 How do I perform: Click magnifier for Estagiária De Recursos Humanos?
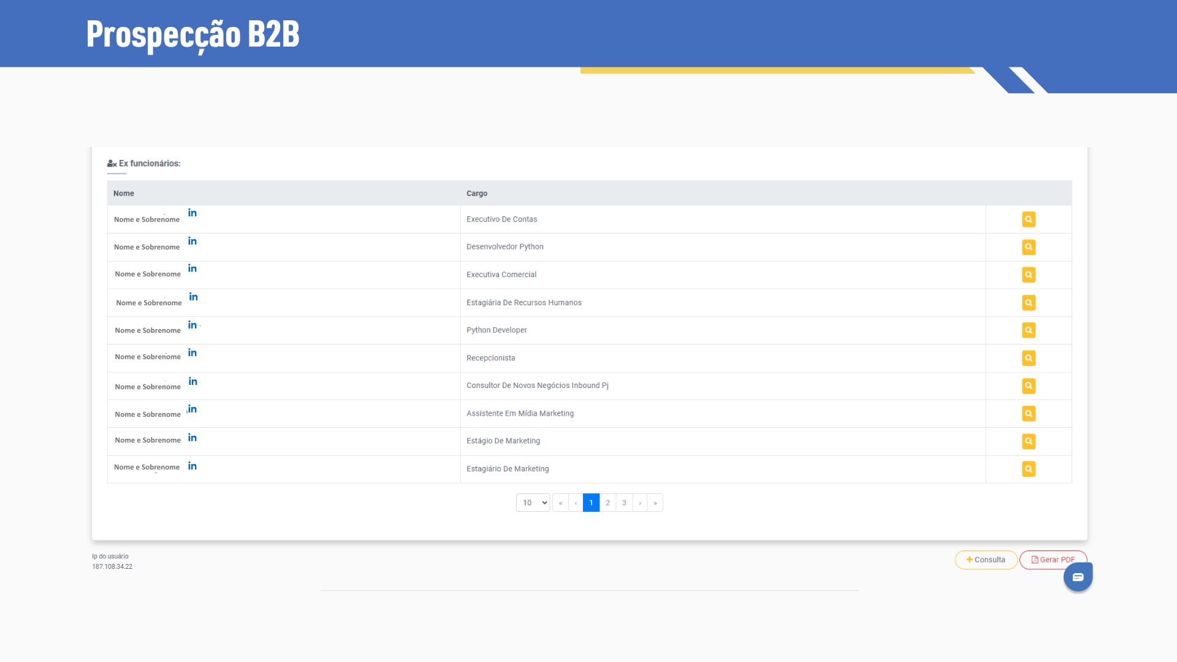tap(1029, 303)
